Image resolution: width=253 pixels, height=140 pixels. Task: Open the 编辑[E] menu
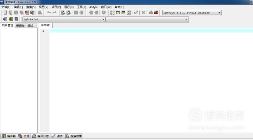[18, 7]
